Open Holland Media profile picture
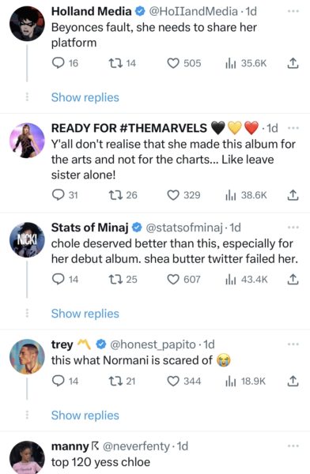Screen dimensions: 310x474 tap(27, 23)
